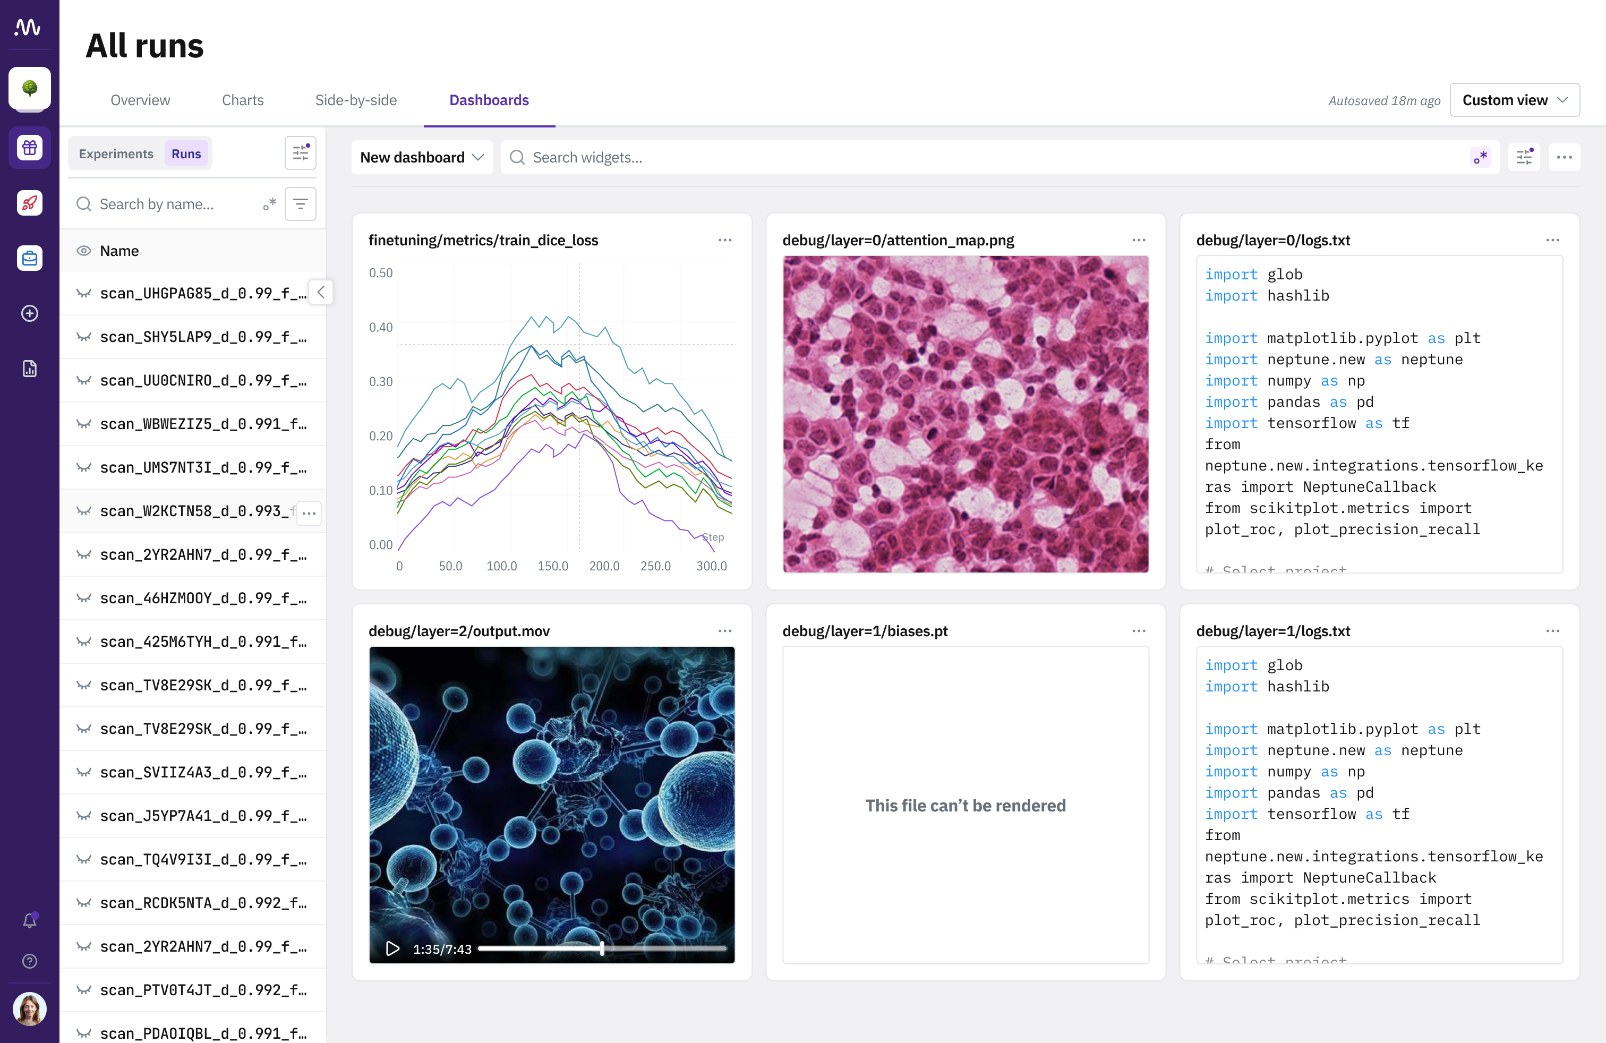Image resolution: width=1606 pixels, height=1043 pixels.
Task: Open the rocket icon in sidebar
Action: 30,202
